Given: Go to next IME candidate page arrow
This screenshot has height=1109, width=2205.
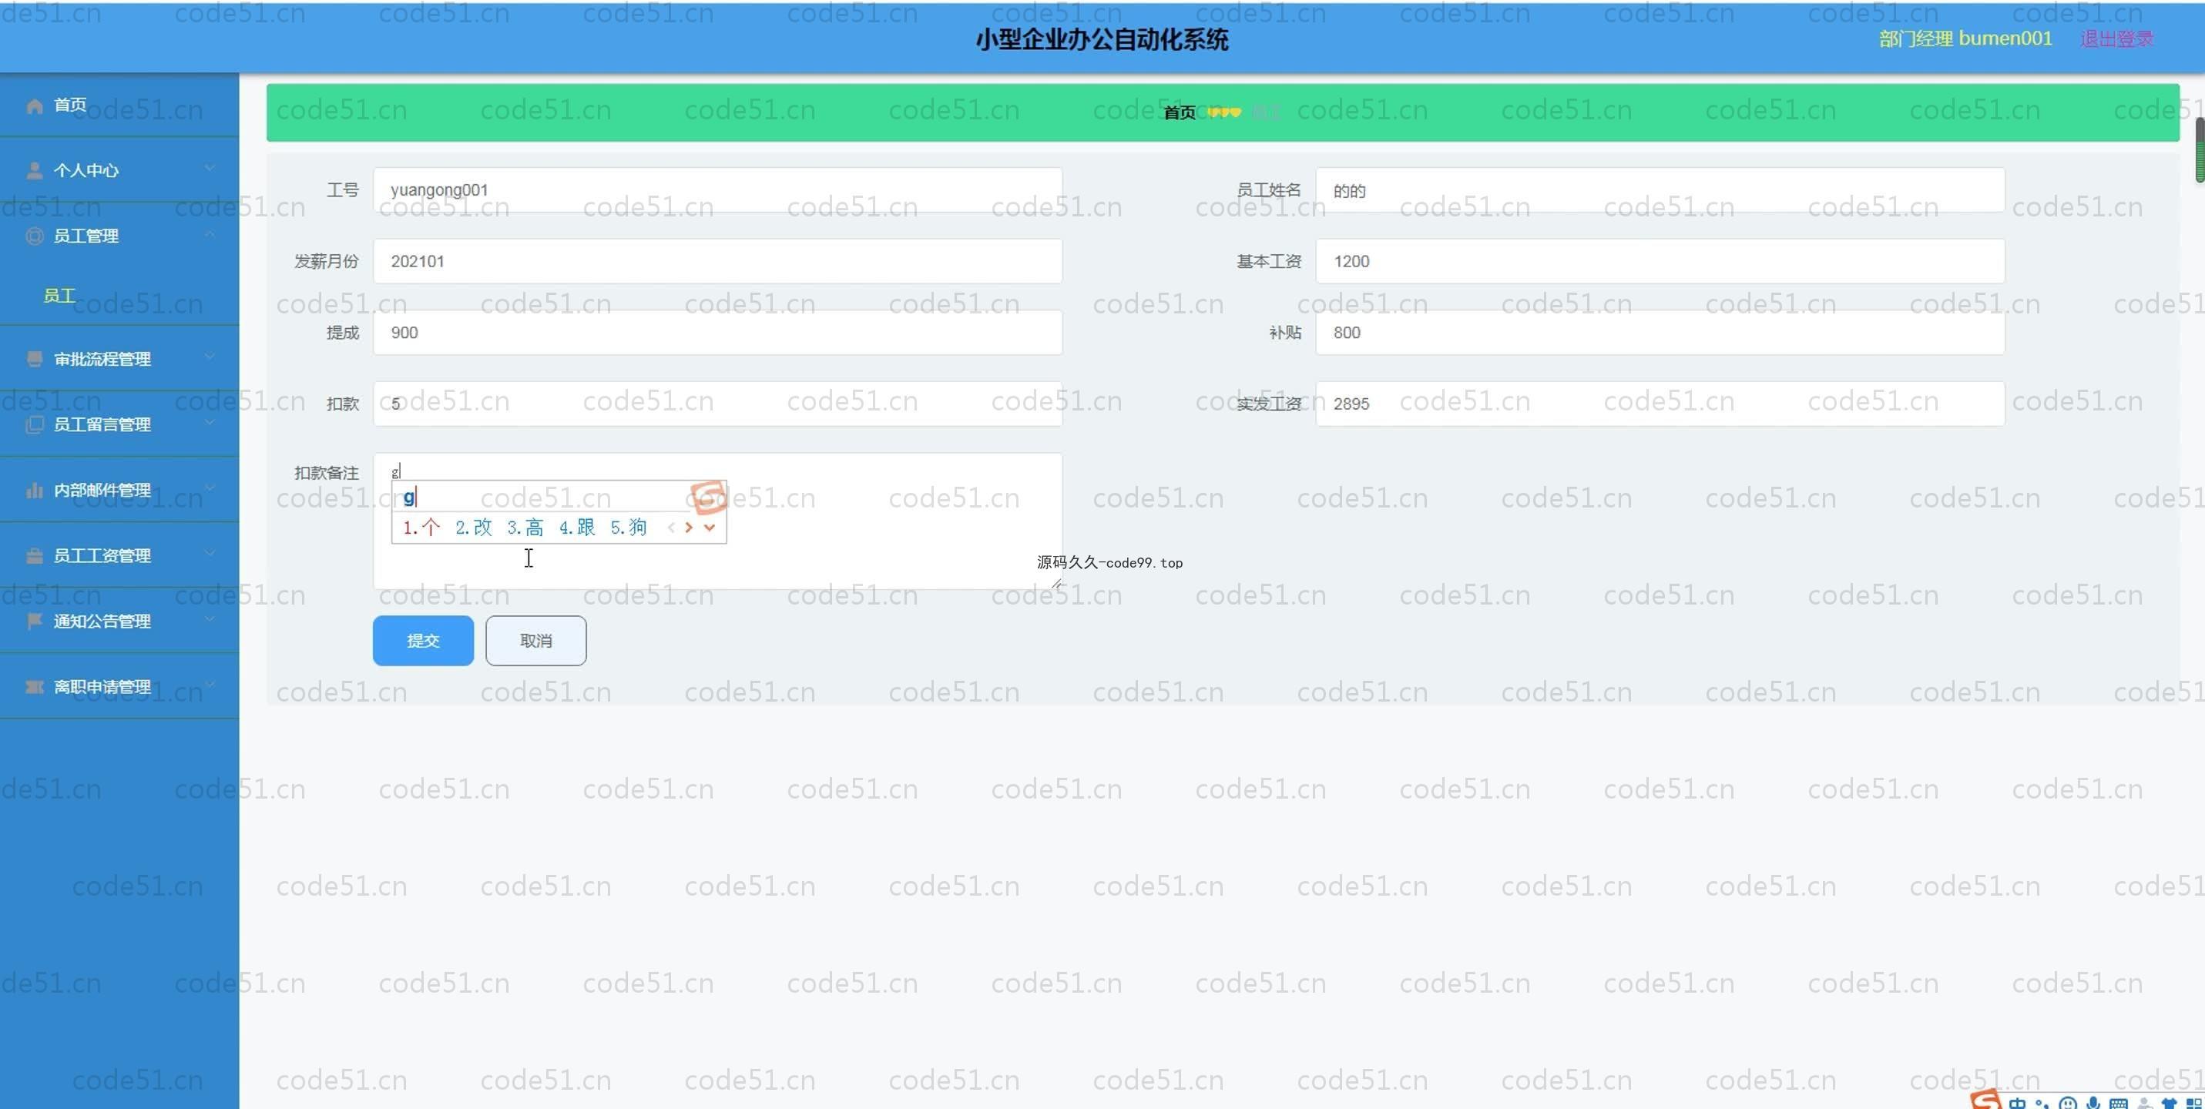Looking at the screenshot, I should pyautogui.click(x=688, y=528).
